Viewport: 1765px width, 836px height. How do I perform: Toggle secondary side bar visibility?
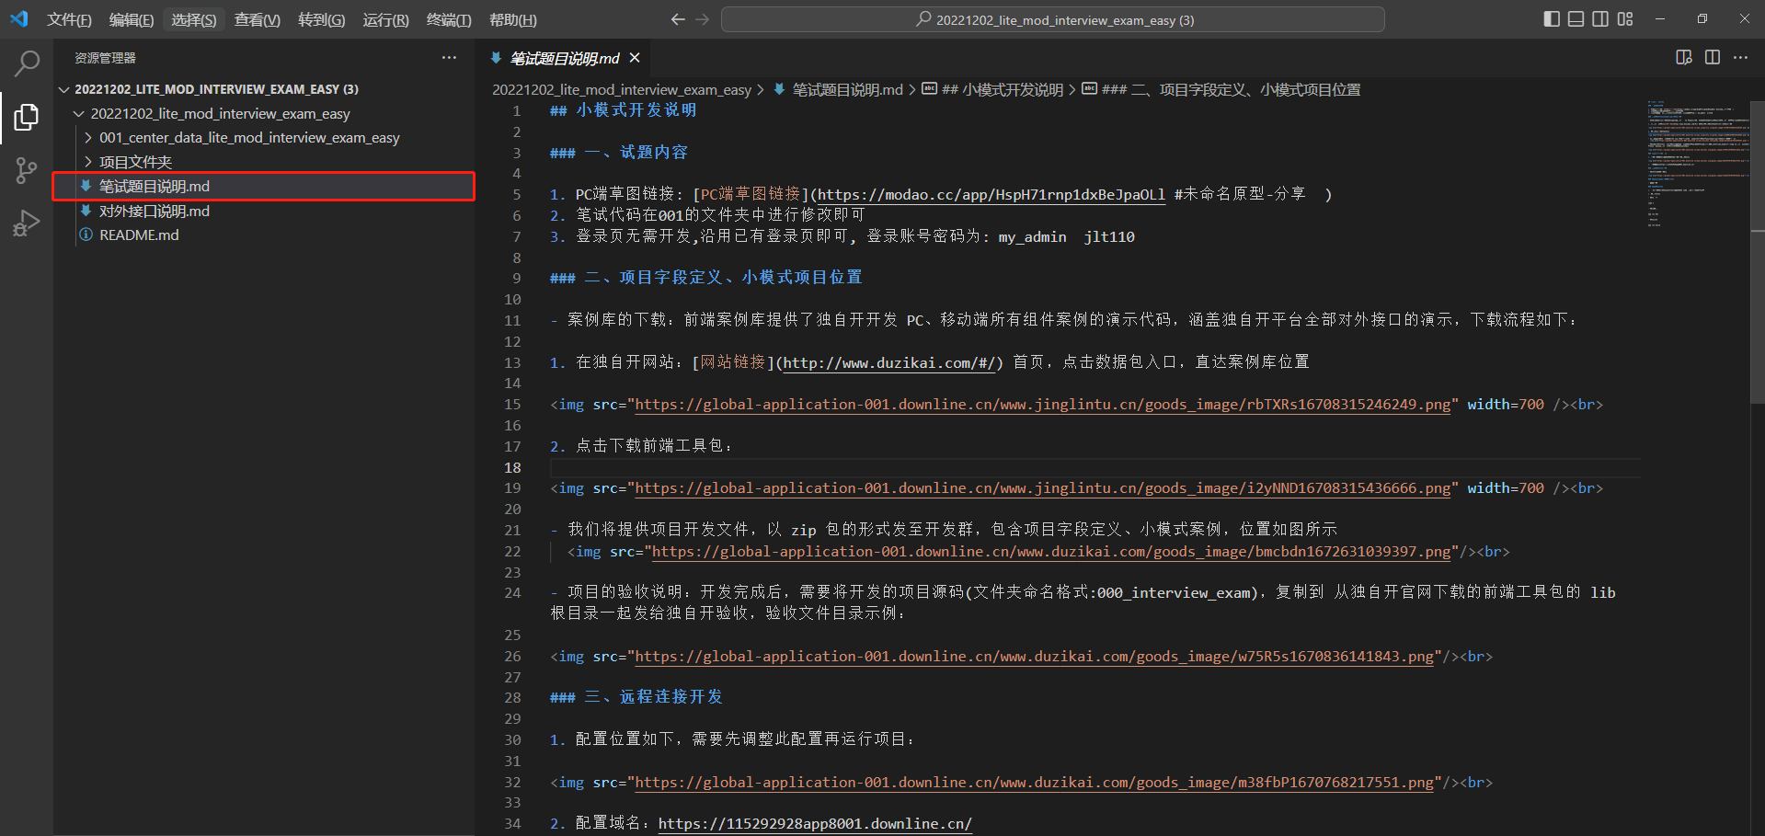tap(1600, 18)
